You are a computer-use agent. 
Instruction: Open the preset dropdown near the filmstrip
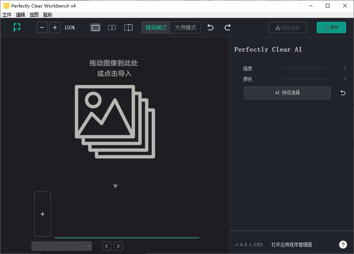(x=61, y=246)
